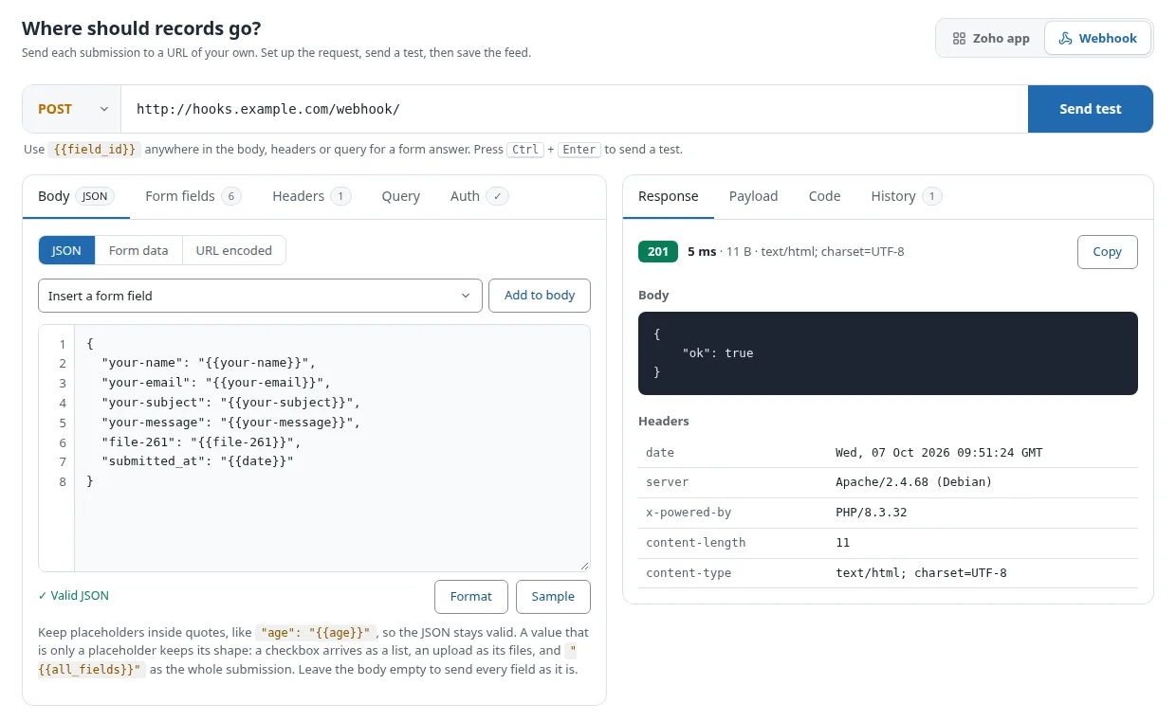Click the JSON badge beside Body
Image resolution: width=1176 pixels, height=721 pixels.
coord(95,196)
